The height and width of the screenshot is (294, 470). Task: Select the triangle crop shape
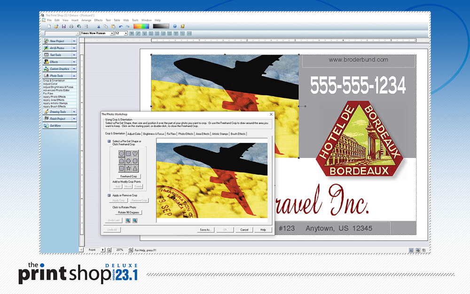click(135, 168)
